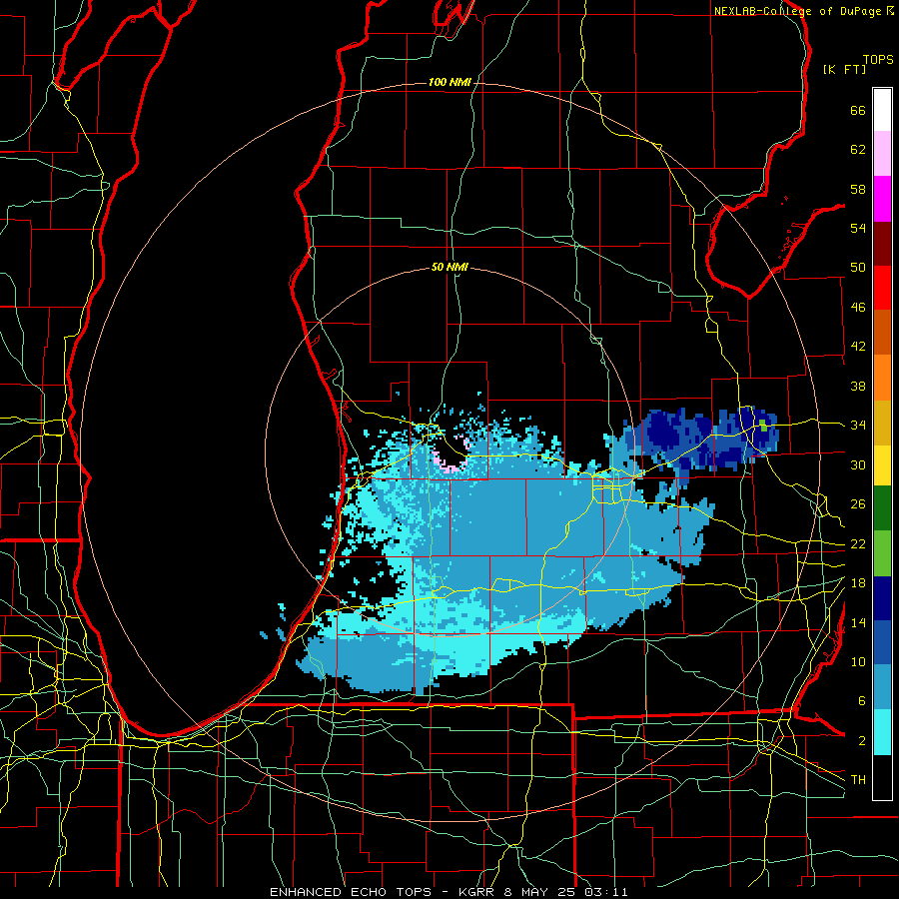The width and height of the screenshot is (899, 899).
Task: Click the dark orange 46 kft legend swatch
Action: tap(882, 333)
